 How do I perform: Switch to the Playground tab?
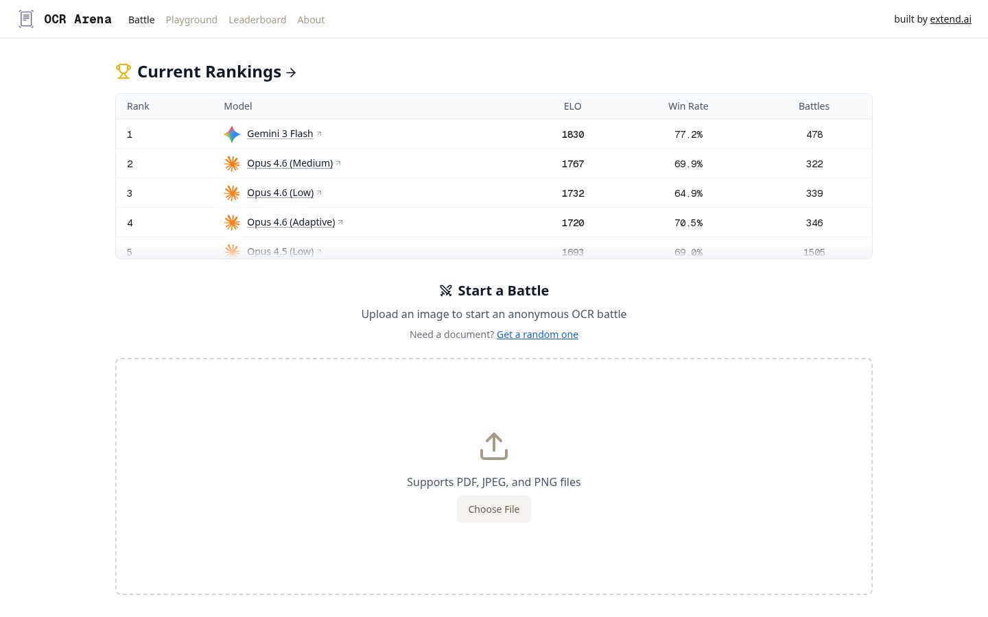point(191,20)
